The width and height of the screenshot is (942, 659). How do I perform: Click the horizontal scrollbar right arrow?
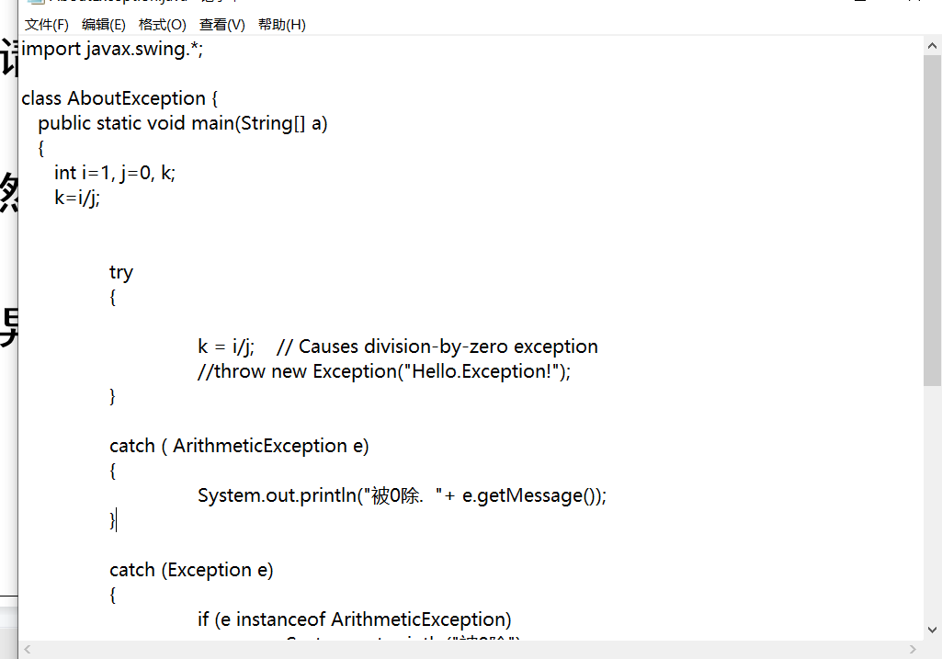click(914, 650)
